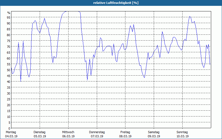Select the 'Sonntag' day label
The height and width of the screenshot is (139, 222).
click(x=182, y=132)
